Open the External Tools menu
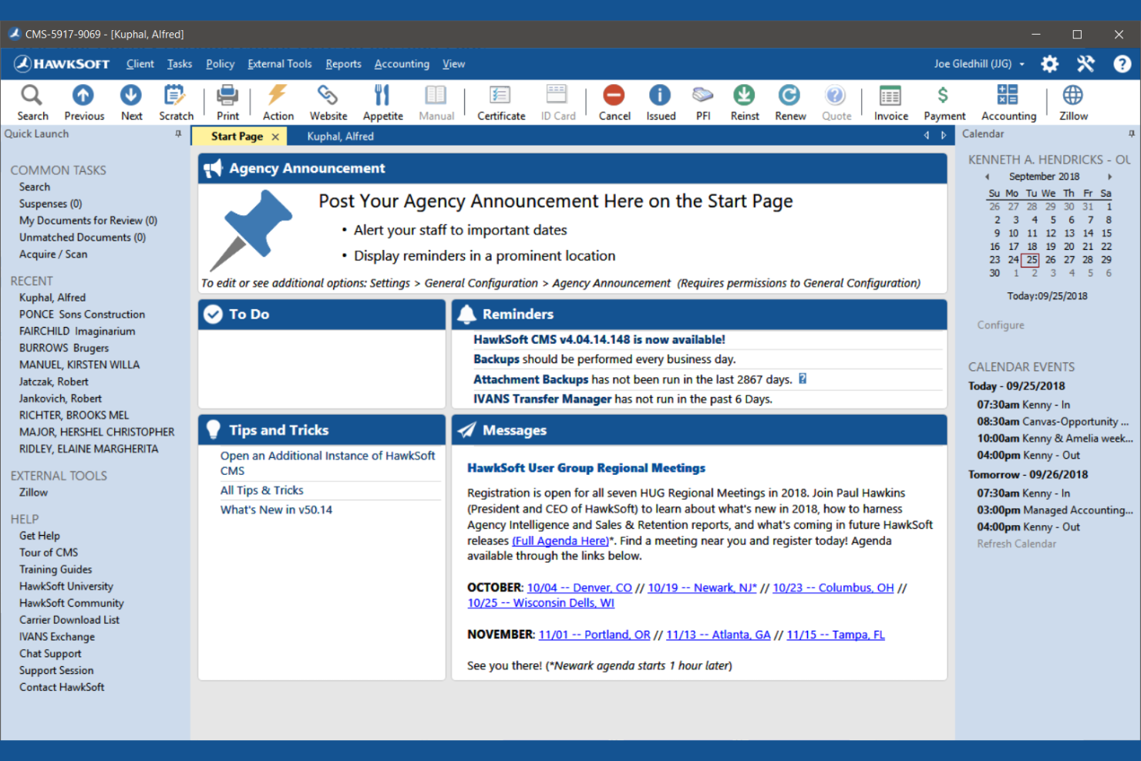The image size is (1141, 761). click(280, 64)
